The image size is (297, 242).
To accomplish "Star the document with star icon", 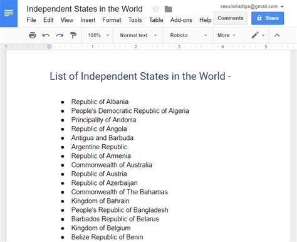I will point(155,9).
